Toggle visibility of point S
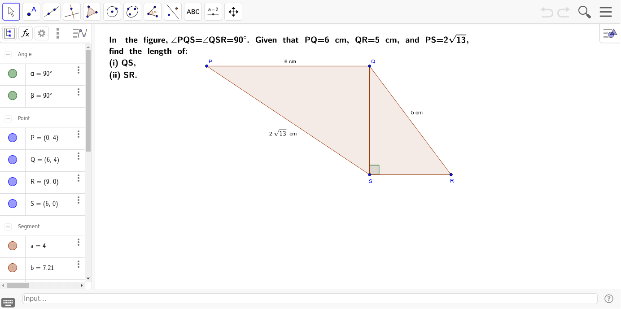621x309 pixels. pyautogui.click(x=13, y=204)
